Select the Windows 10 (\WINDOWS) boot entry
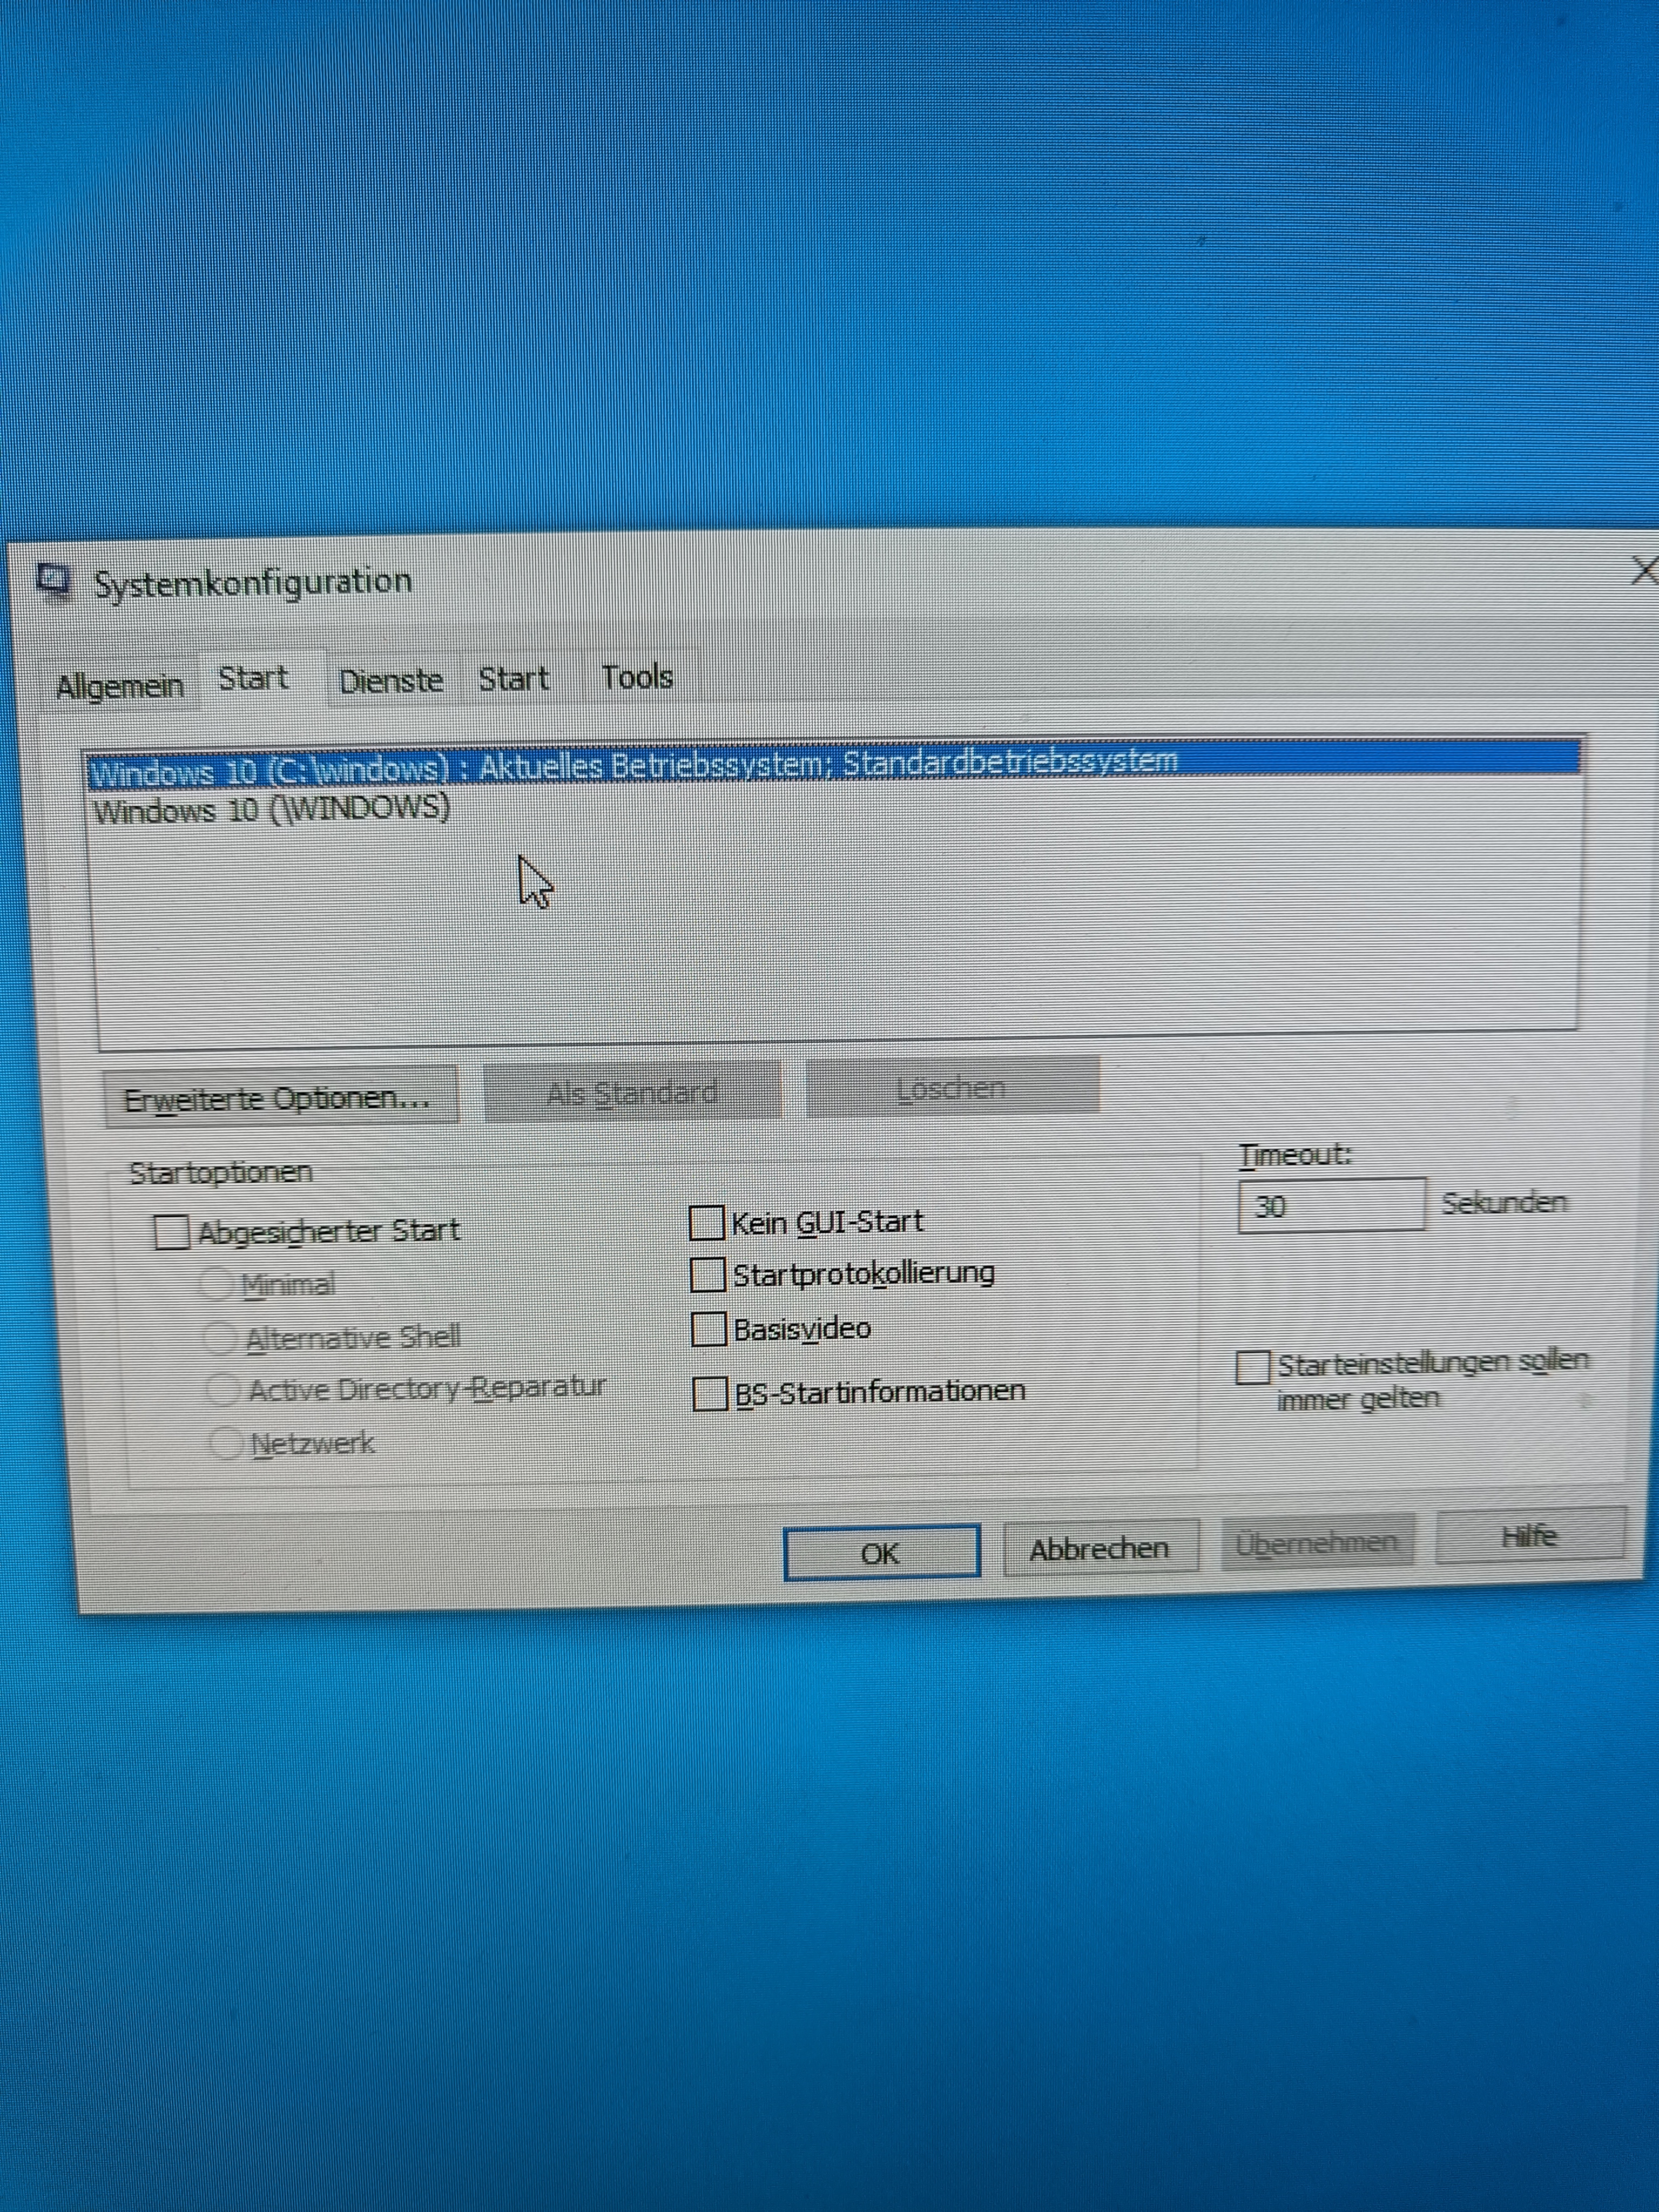Image resolution: width=1659 pixels, height=2212 pixels. pos(272,809)
